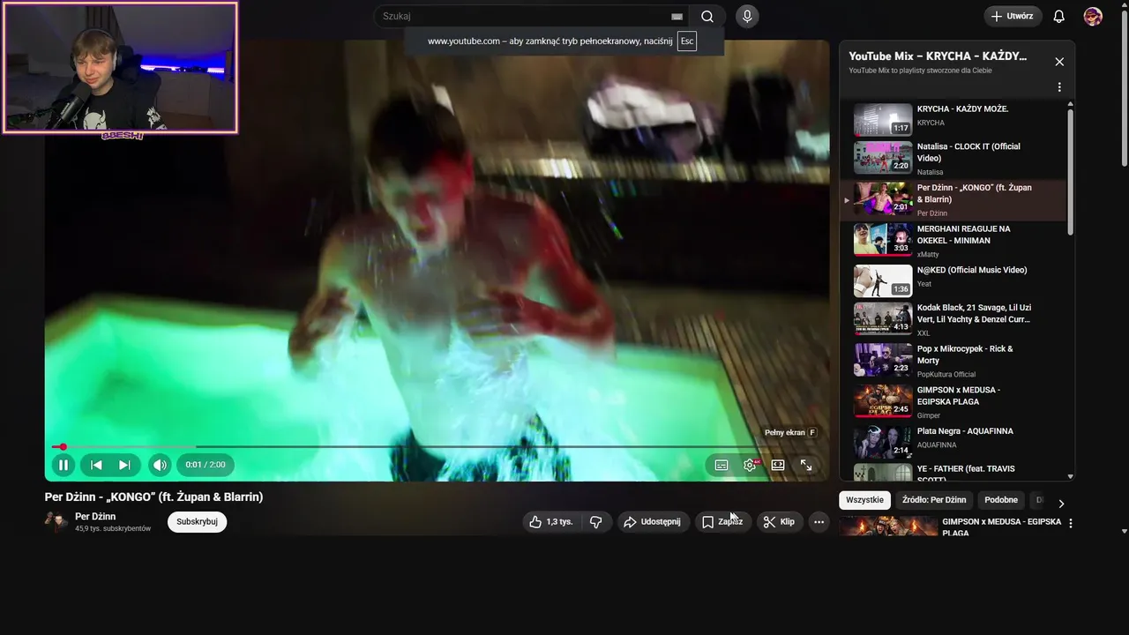Play GIMPSON x MEDUSA playlist item

point(953,401)
